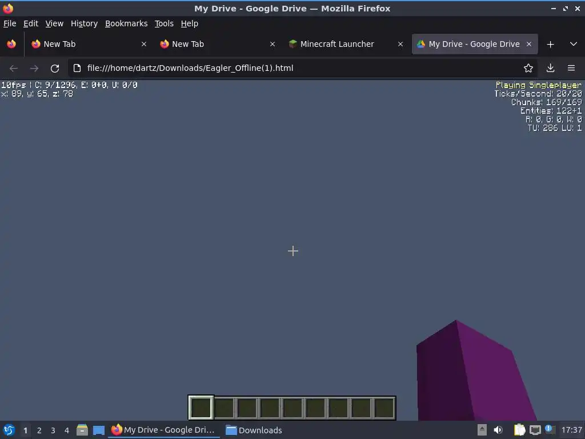585x439 pixels.
Task: Select the first hotbar slot
Action: tap(201, 408)
